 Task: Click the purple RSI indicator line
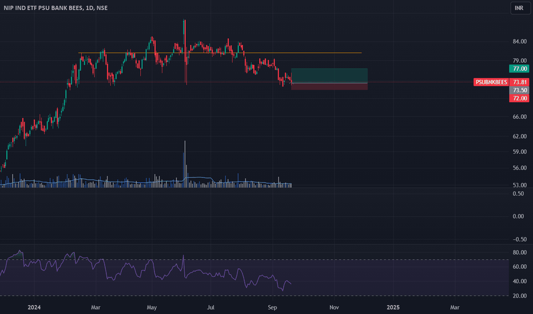(x=146, y=270)
